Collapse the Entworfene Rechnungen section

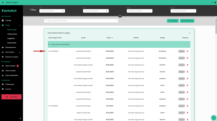[190, 33]
